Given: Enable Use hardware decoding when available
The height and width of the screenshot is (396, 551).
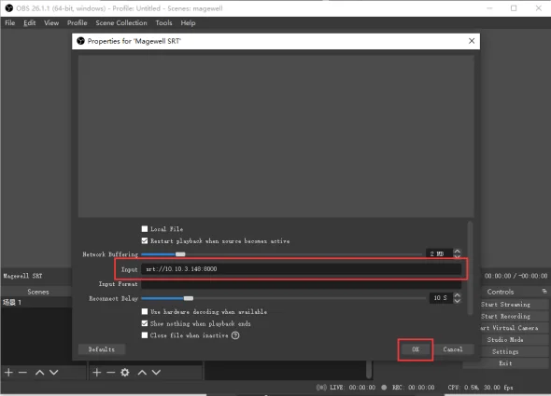Looking at the screenshot, I should tap(145, 311).
